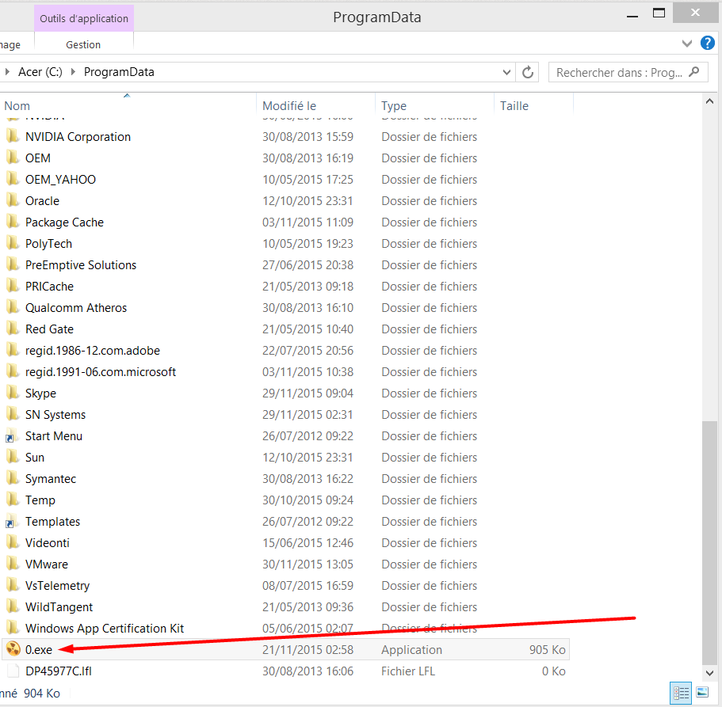This screenshot has width=722, height=707.
Task: Maximize the ProgramData window
Action: [x=659, y=13]
